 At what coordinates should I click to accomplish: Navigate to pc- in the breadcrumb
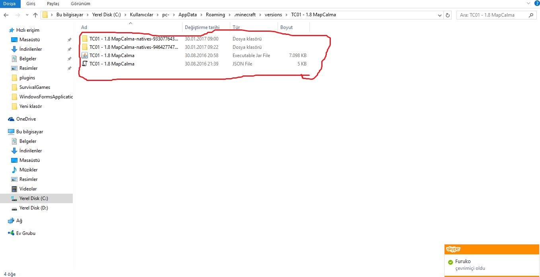(166, 15)
